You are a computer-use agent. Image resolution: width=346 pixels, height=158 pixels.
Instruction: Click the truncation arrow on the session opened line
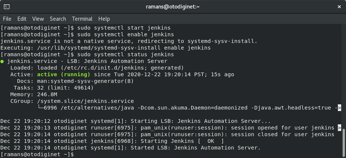[339, 128]
